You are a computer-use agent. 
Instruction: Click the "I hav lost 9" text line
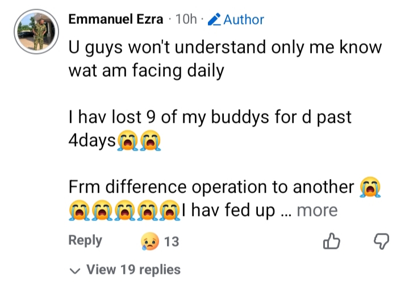[210, 118]
